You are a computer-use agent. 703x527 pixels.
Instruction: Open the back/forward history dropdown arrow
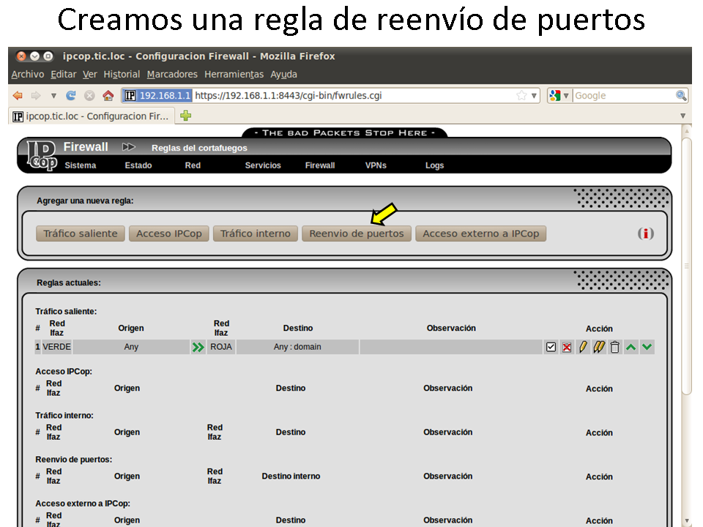[x=53, y=96]
